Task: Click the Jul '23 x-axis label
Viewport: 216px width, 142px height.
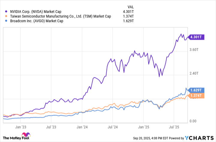Action: 51,127
